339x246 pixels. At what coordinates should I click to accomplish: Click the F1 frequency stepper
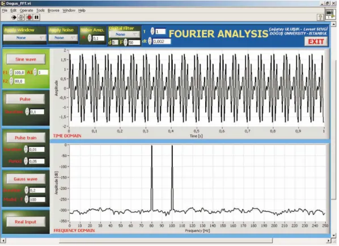tap(11, 73)
